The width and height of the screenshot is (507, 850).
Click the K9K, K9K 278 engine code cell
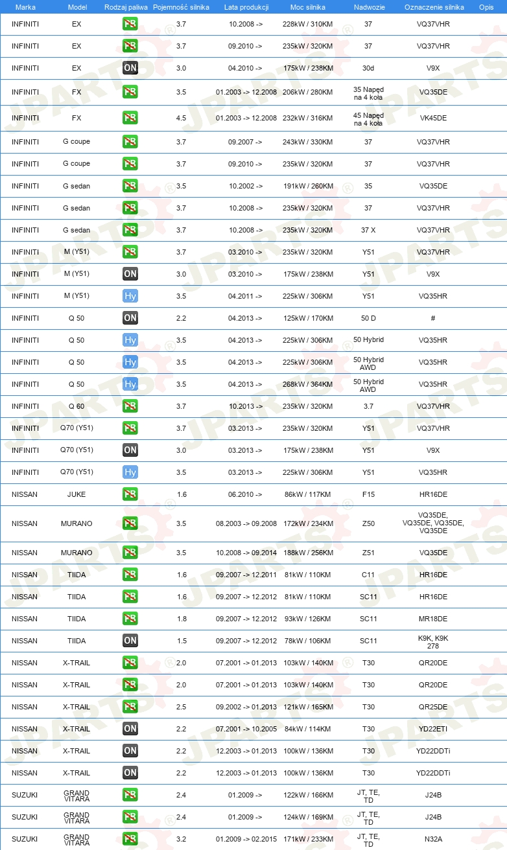(433, 641)
